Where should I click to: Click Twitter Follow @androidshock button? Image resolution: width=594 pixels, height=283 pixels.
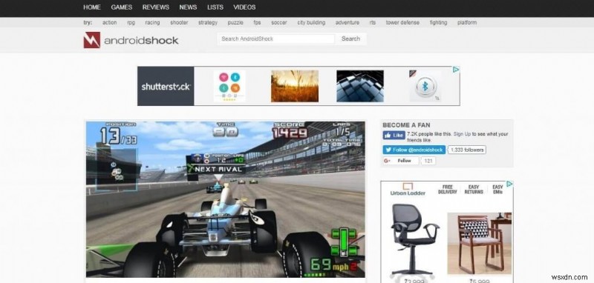[414, 150]
